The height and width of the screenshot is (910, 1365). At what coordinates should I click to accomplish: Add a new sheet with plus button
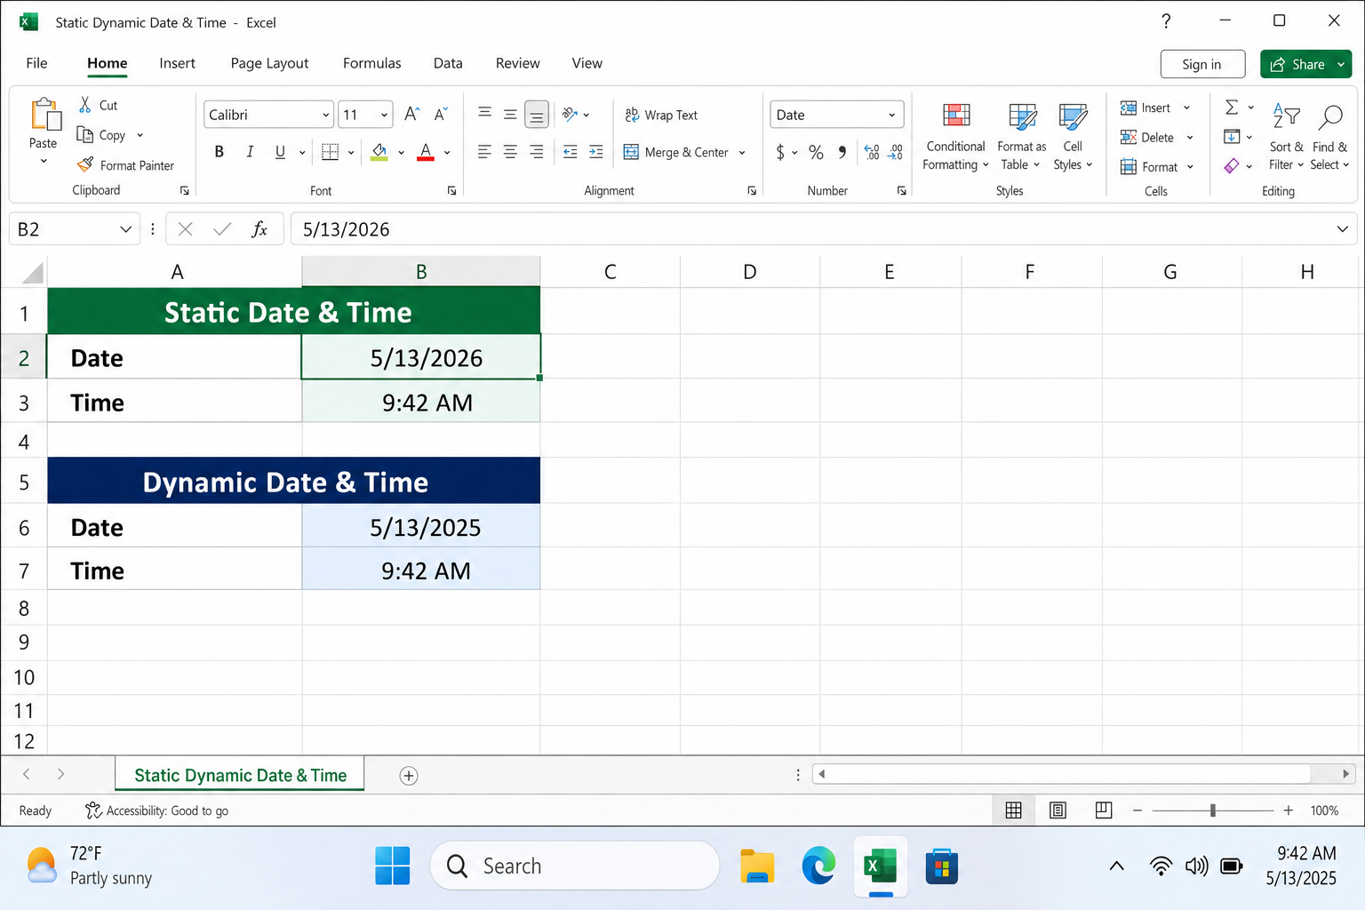click(x=409, y=776)
